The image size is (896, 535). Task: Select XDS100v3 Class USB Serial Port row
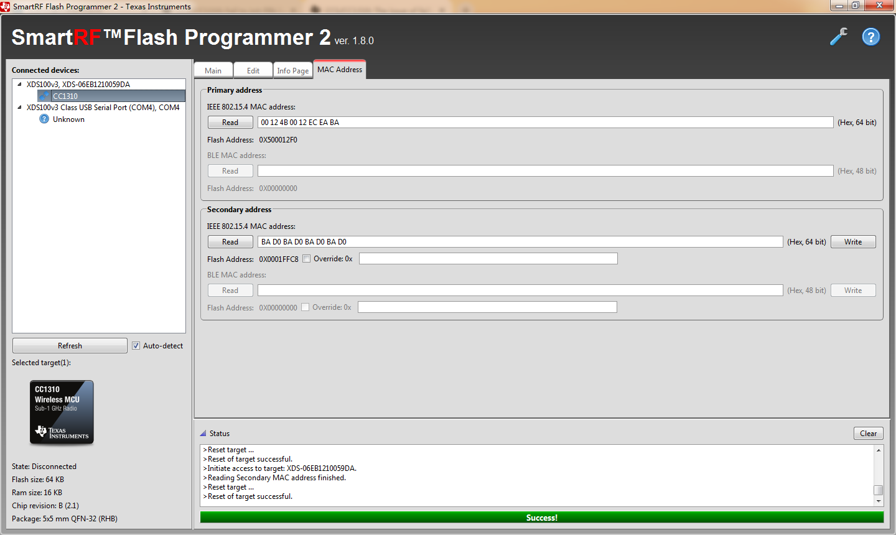103,107
